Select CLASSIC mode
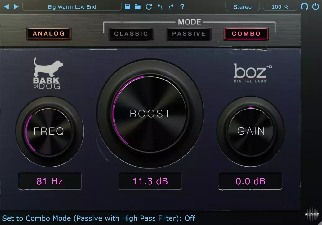 click(x=131, y=34)
